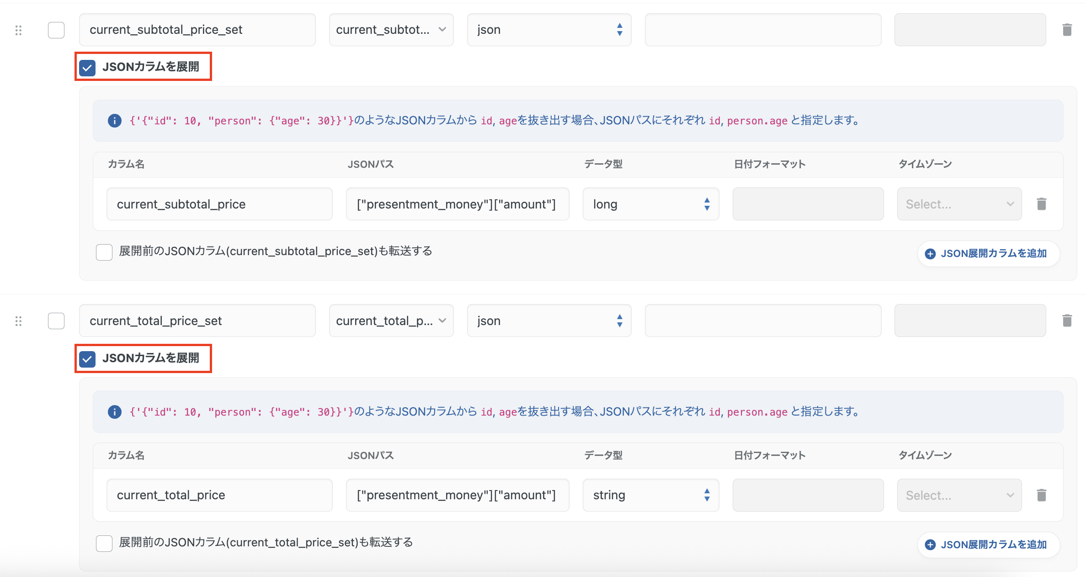The width and height of the screenshot is (1086, 577).
Task: Open the current_subtot... source column dropdown
Action: click(x=391, y=30)
